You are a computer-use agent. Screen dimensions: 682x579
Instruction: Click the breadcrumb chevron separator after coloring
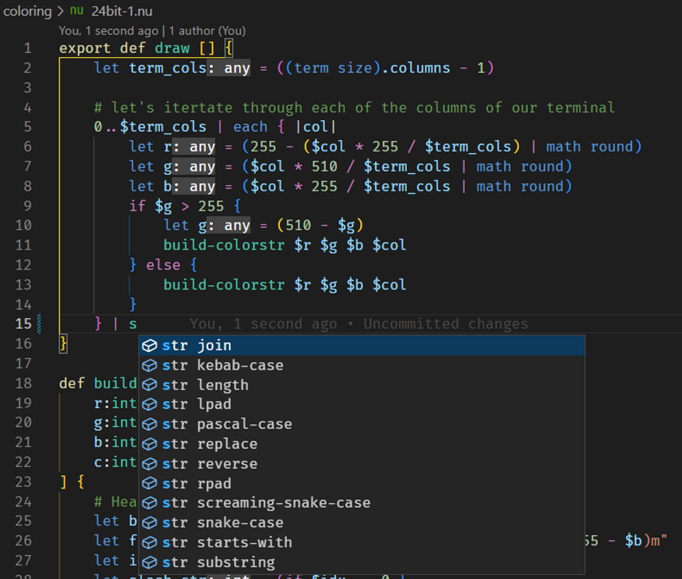point(61,11)
